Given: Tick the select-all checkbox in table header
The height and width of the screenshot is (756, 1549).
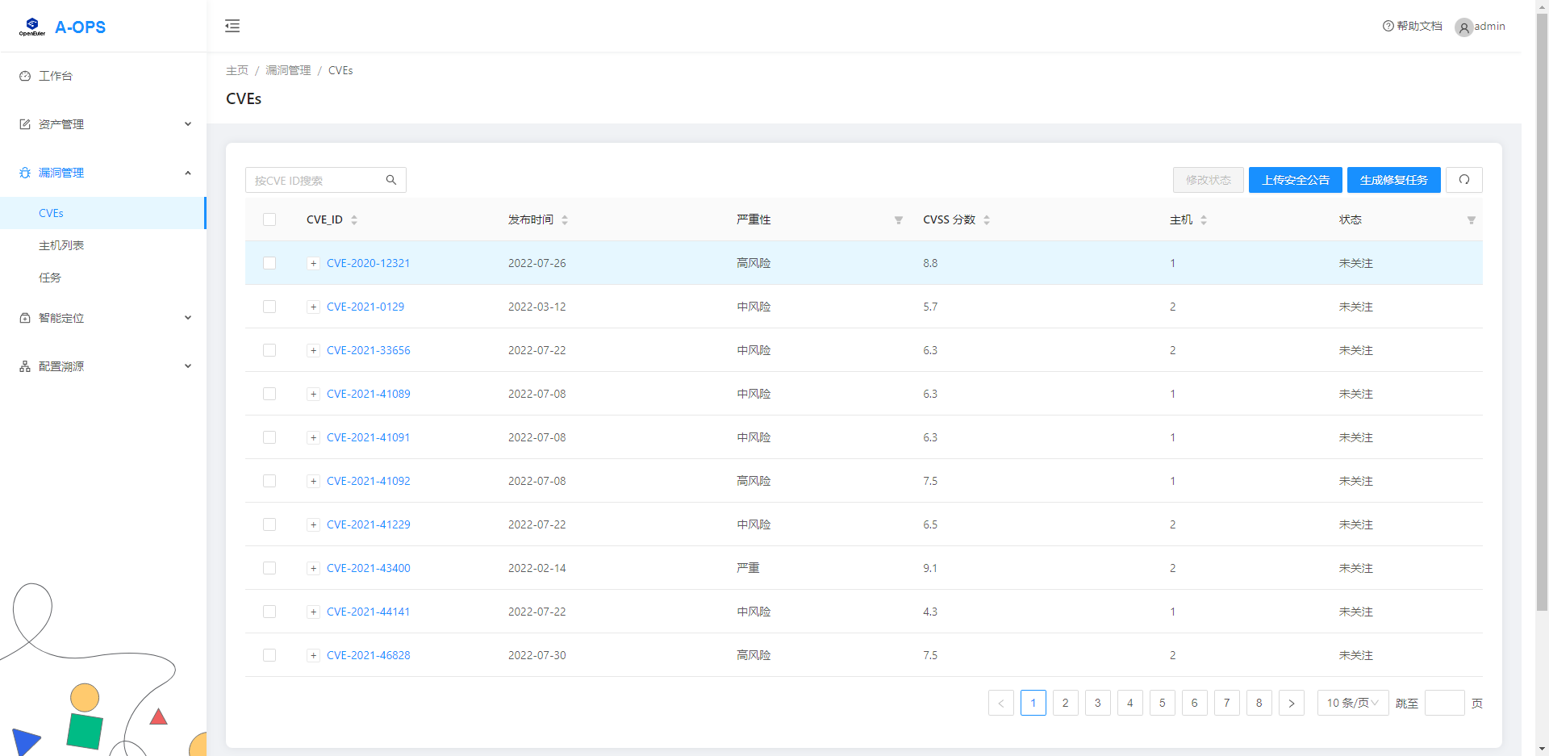Looking at the screenshot, I should tap(269, 219).
